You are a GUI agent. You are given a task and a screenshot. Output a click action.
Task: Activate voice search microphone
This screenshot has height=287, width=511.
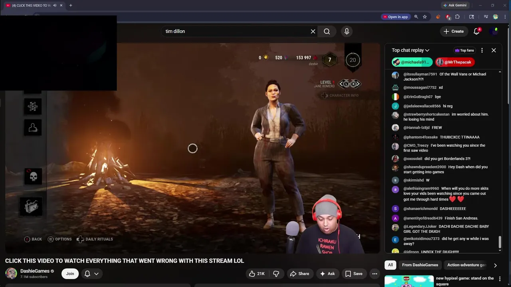pos(347,31)
